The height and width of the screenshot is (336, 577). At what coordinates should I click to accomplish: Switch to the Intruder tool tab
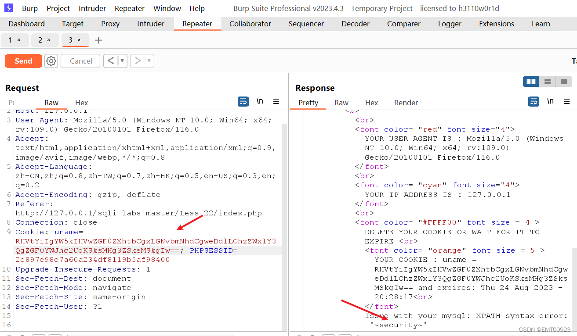151,24
